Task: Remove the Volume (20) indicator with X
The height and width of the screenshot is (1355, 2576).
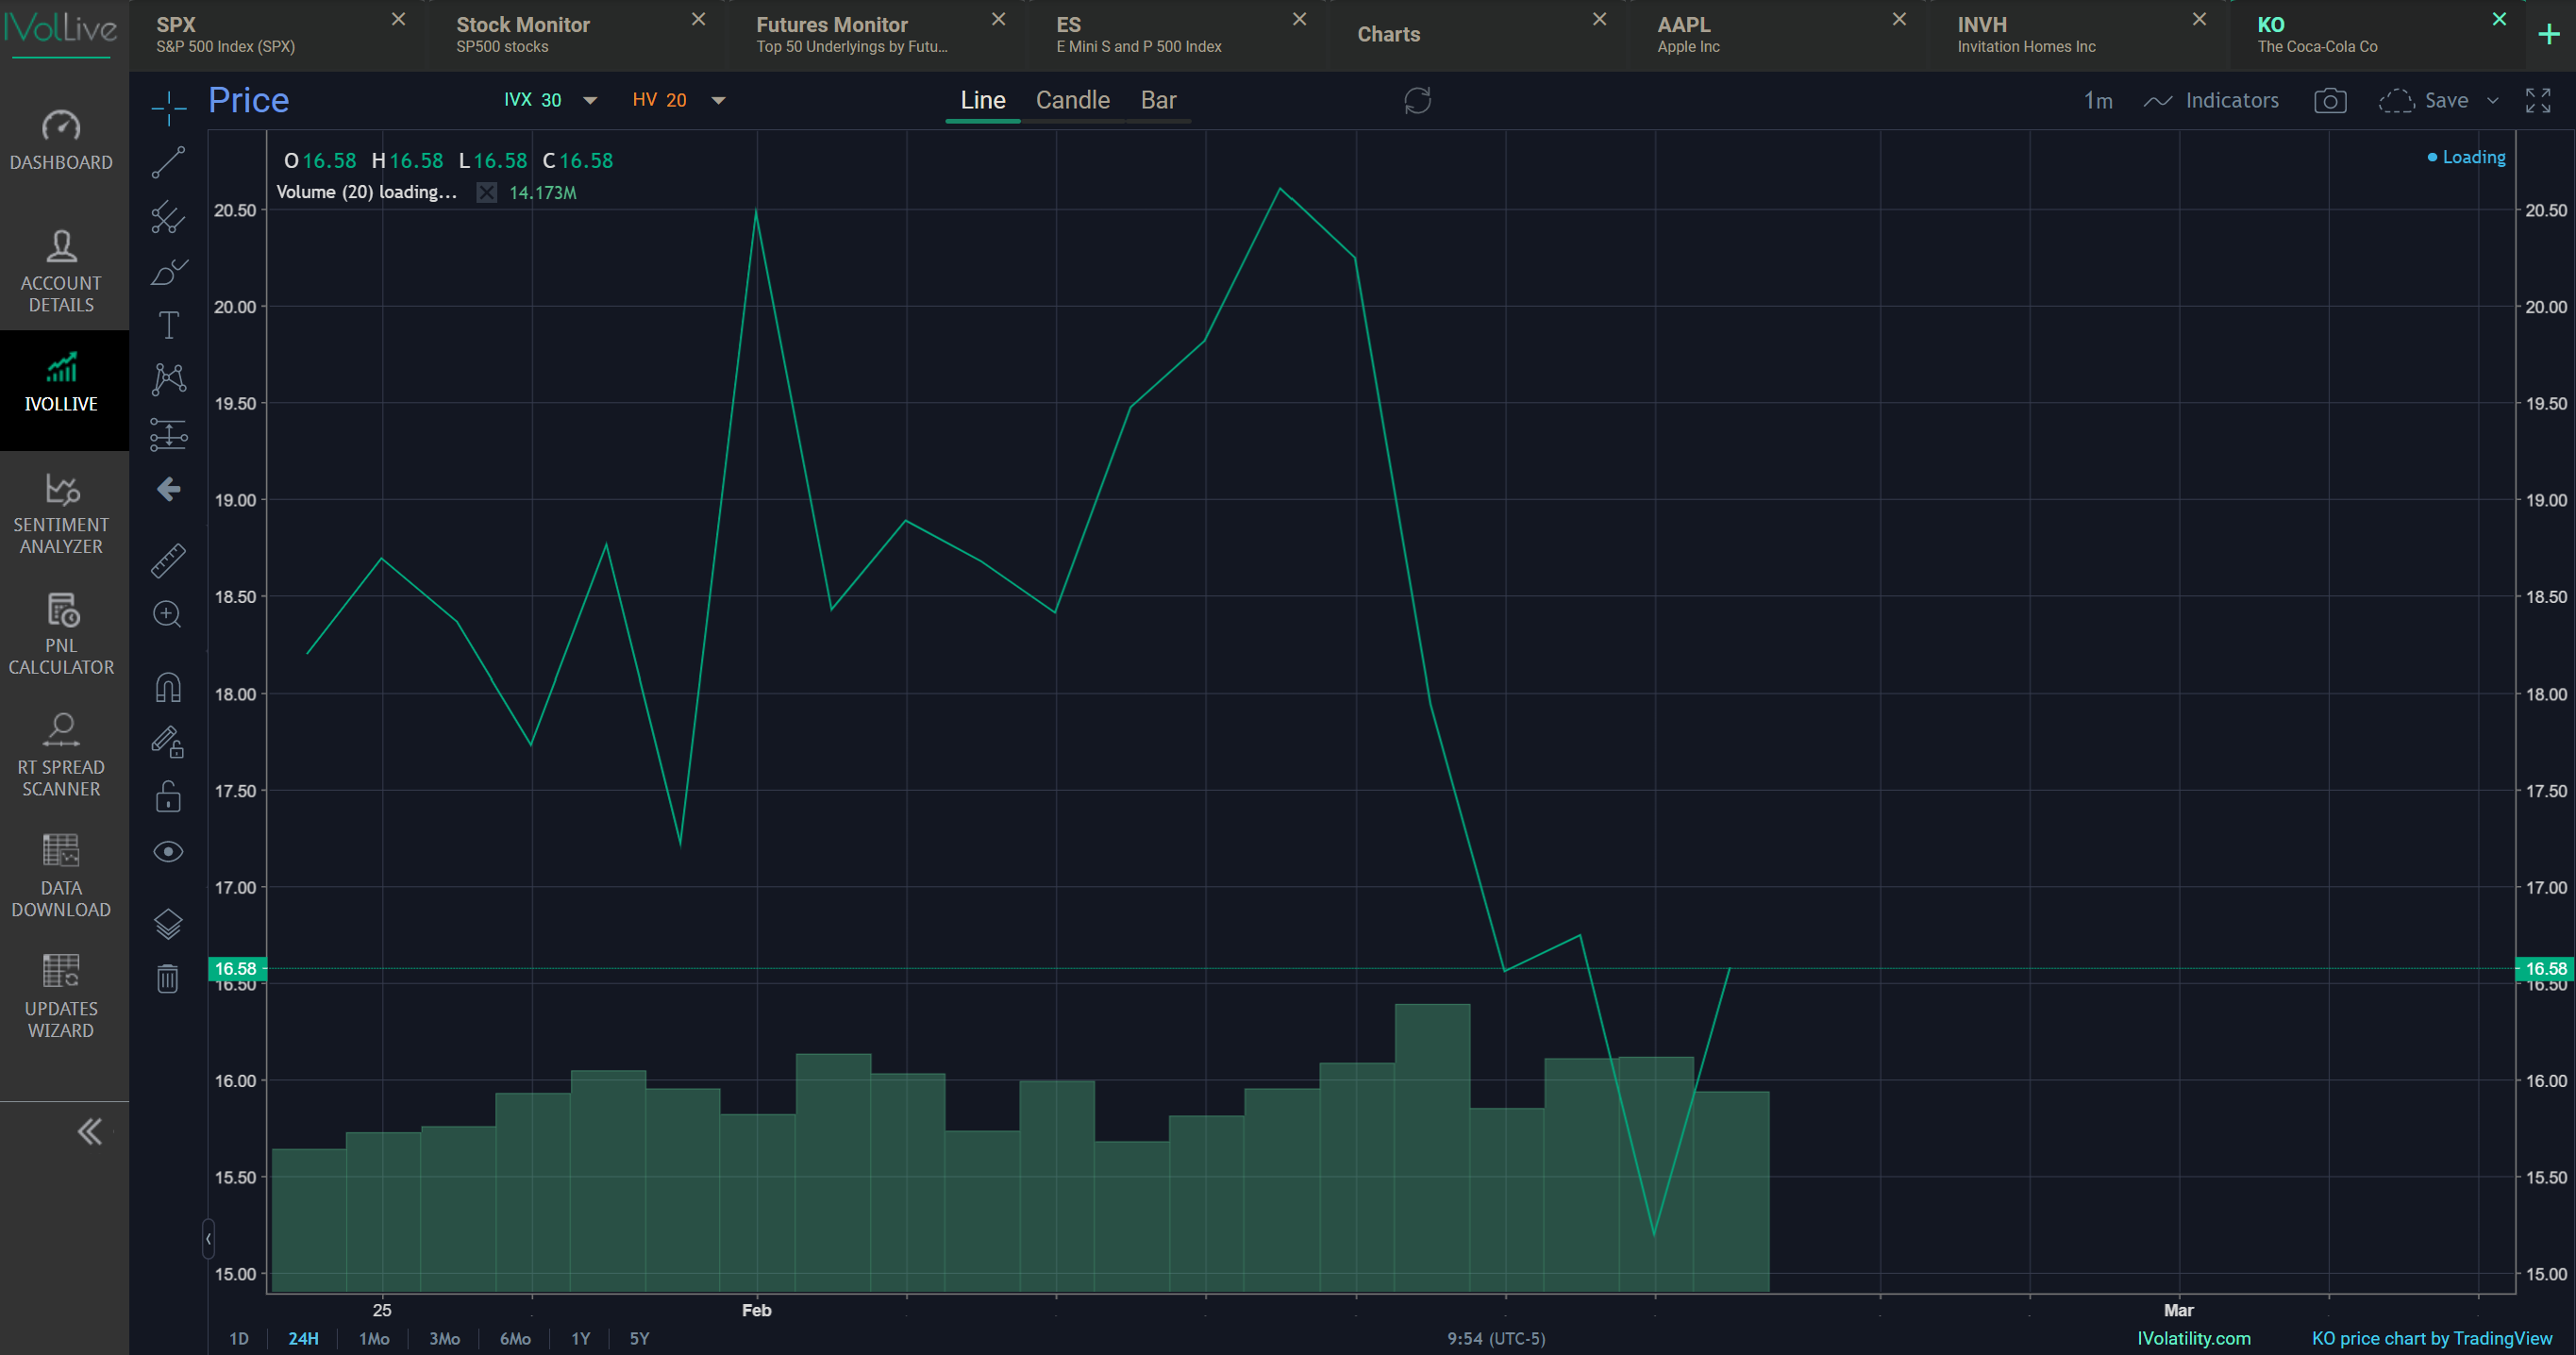Action: [x=487, y=192]
